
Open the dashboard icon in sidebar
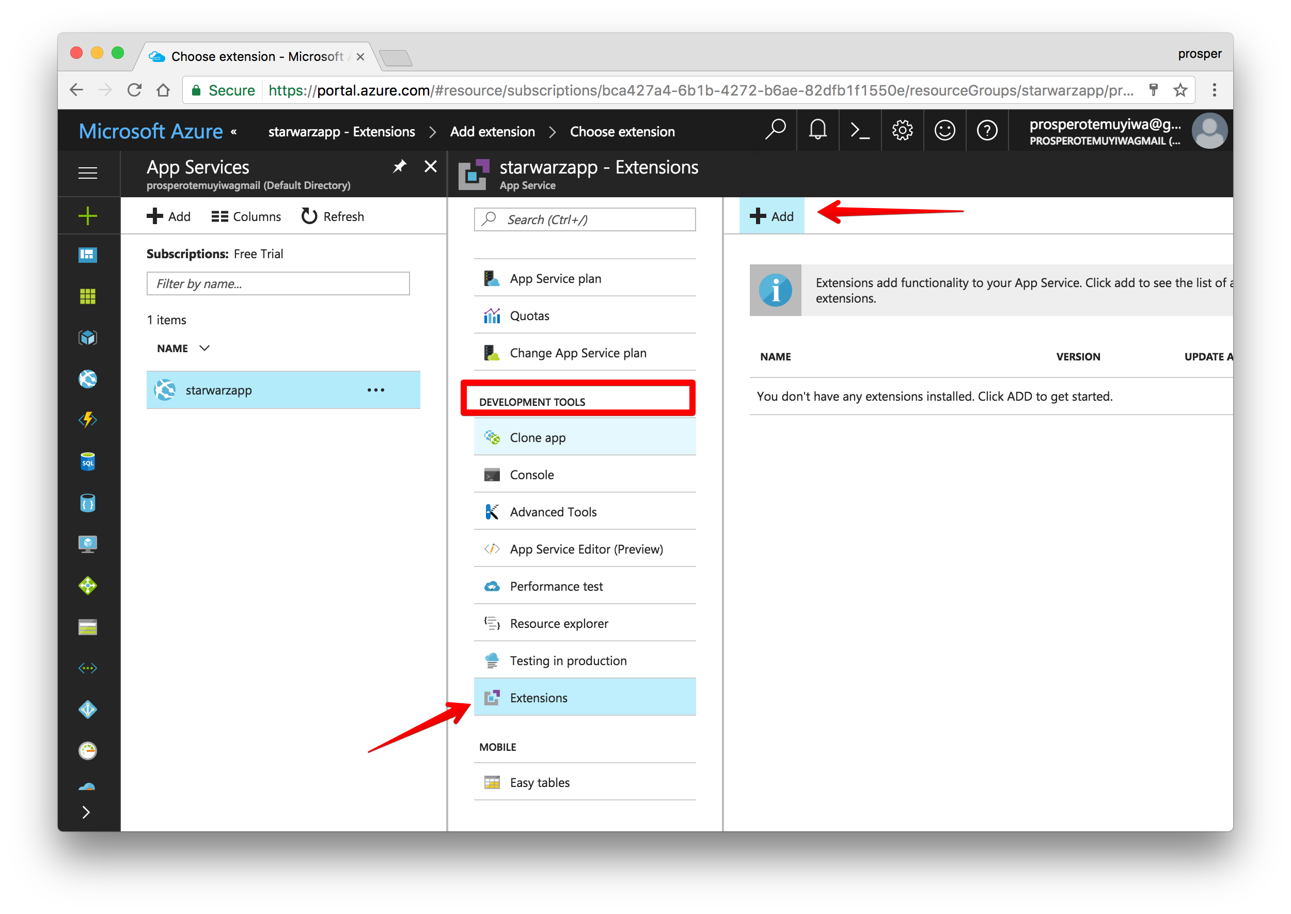88,255
